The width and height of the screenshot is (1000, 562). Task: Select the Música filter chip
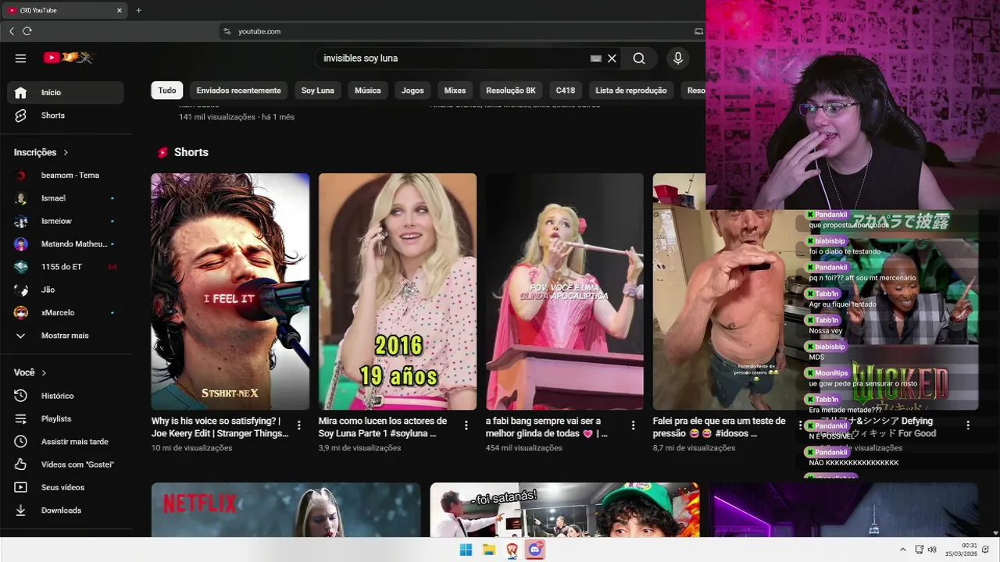[367, 91]
